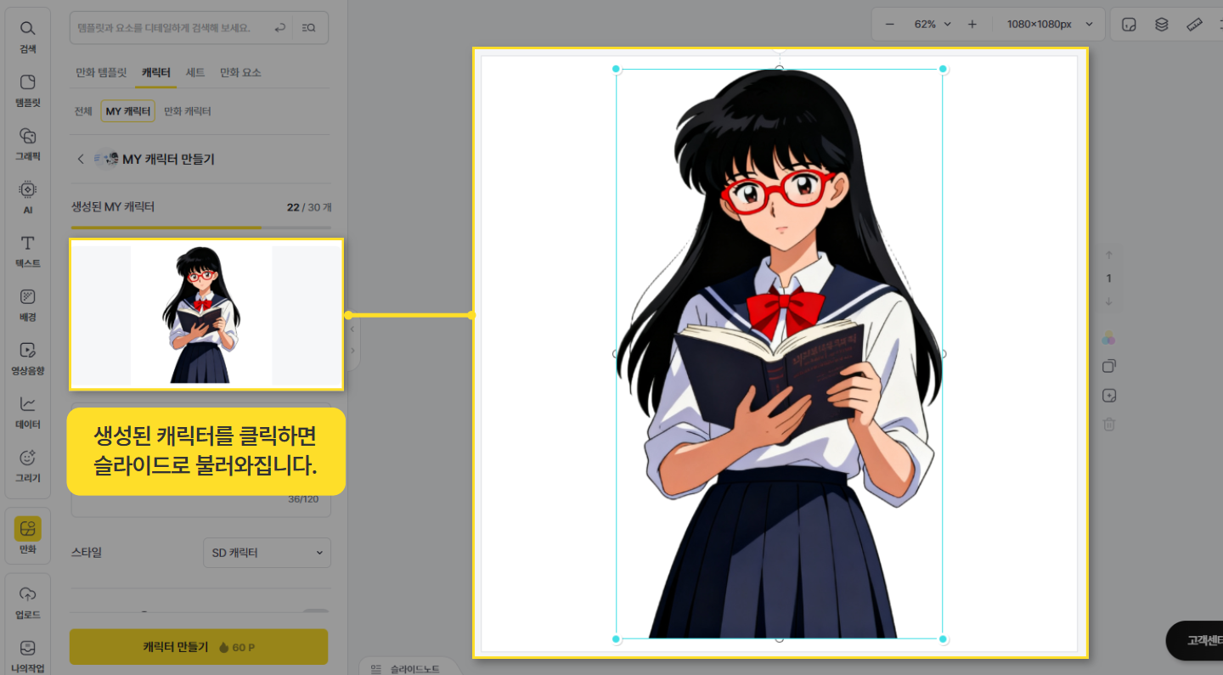Open the 스타일 SD 캐릭터 dropdown

[267, 553]
